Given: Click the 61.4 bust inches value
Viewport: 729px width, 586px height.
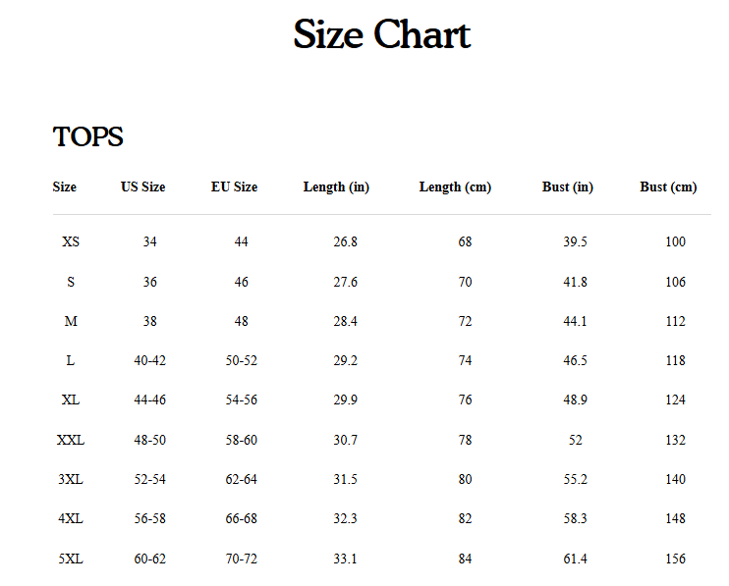Looking at the screenshot, I should pyautogui.click(x=576, y=559).
